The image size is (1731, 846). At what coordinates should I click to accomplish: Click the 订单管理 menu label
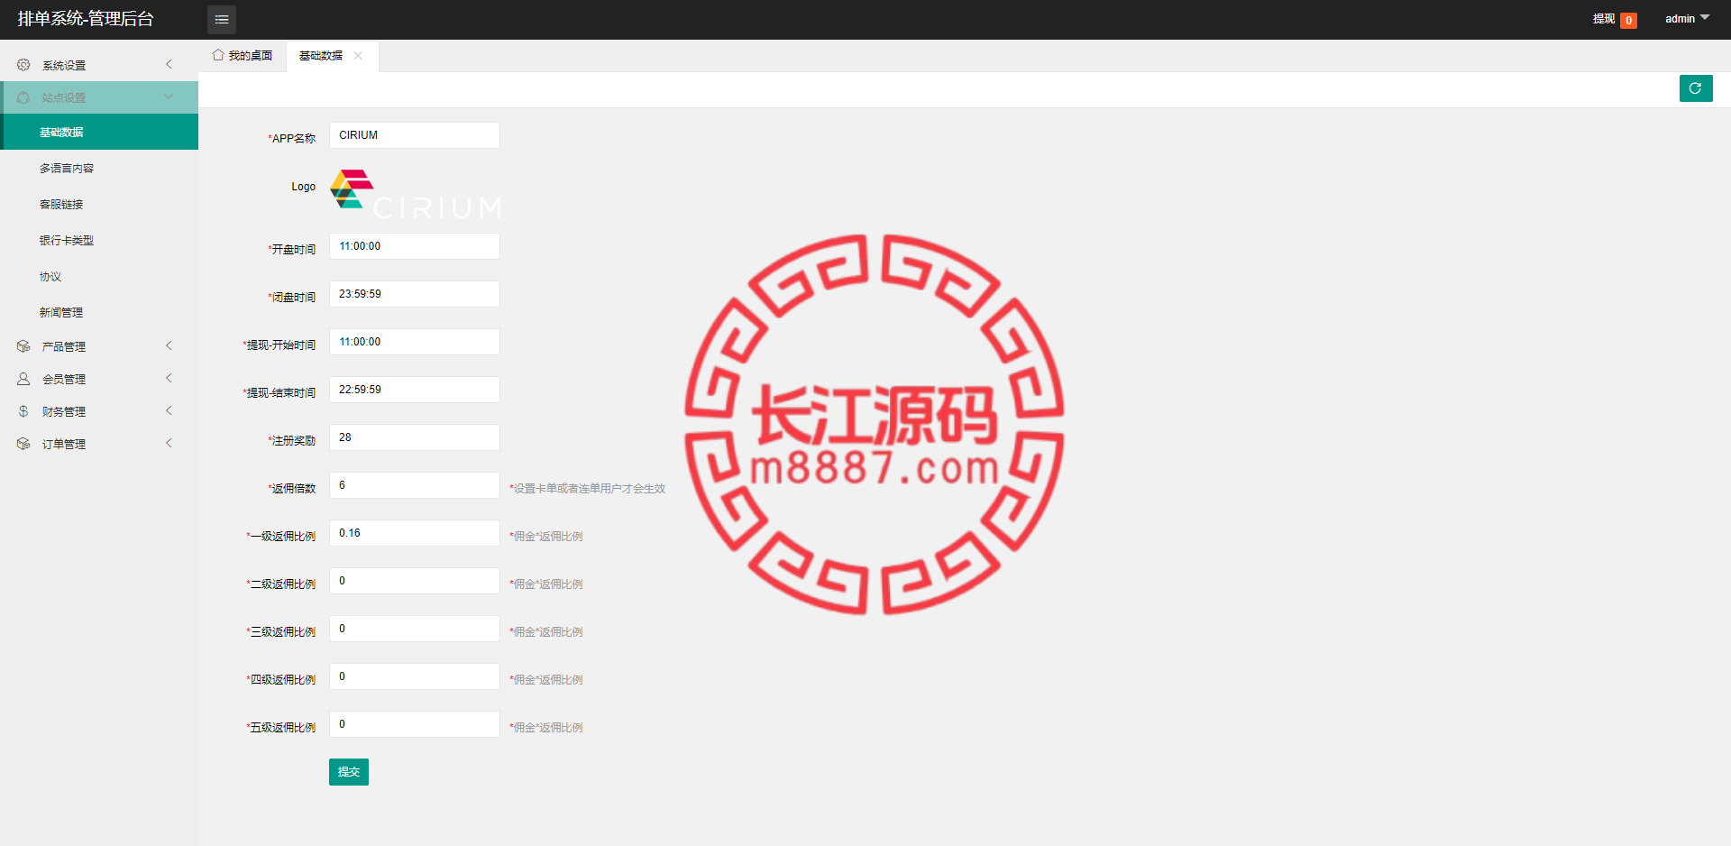64,444
